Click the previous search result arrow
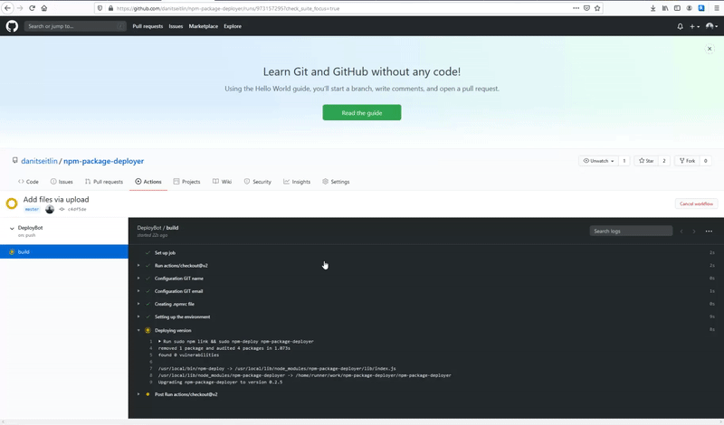This screenshot has width=724, height=425. [x=681, y=231]
